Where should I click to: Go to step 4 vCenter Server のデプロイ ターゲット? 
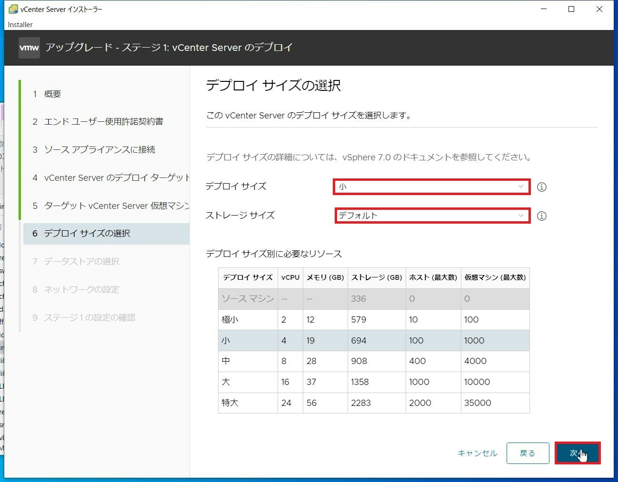coord(111,178)
